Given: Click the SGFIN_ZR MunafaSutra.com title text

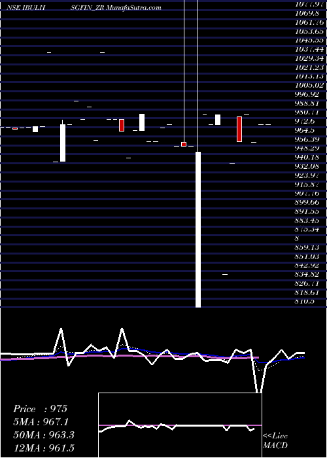Looking at the screenshot, I should pyautogui.click(x=116, y=8).
